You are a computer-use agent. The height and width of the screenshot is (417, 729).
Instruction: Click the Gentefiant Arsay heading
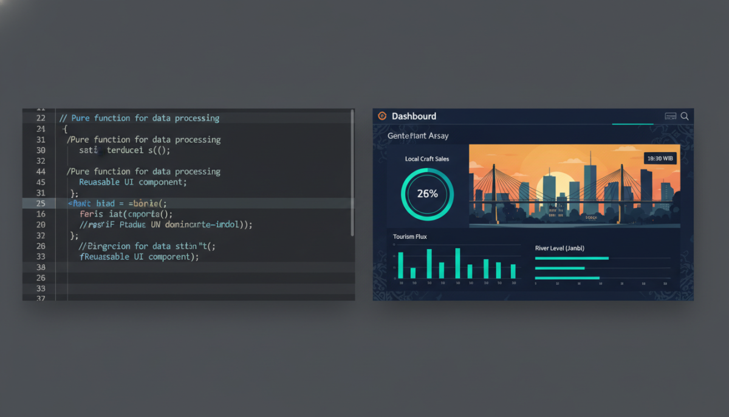418,136
